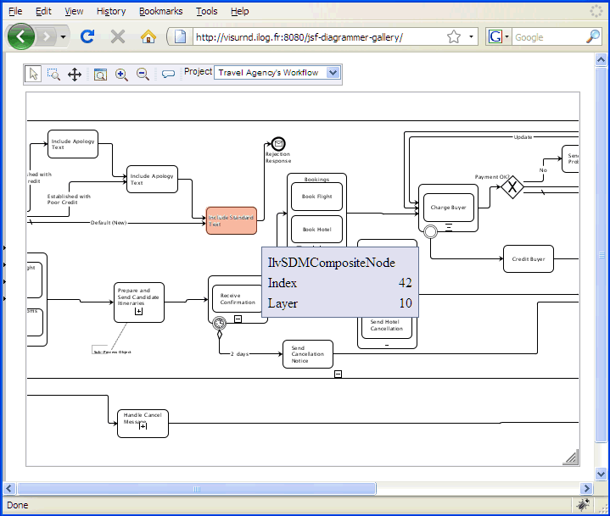610x516 pixels.
Task: Select the pan tool
Action: click(x=75, y=74)
